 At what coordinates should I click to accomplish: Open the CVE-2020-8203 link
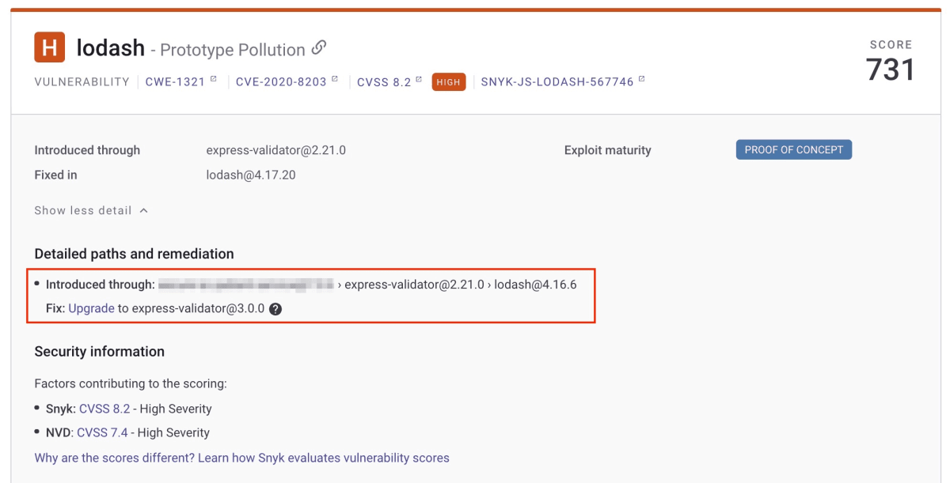point(281,81)
